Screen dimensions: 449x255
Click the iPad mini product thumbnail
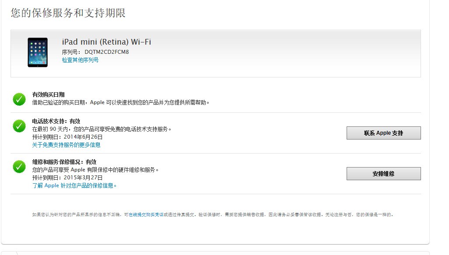click(x=38, y=52)
